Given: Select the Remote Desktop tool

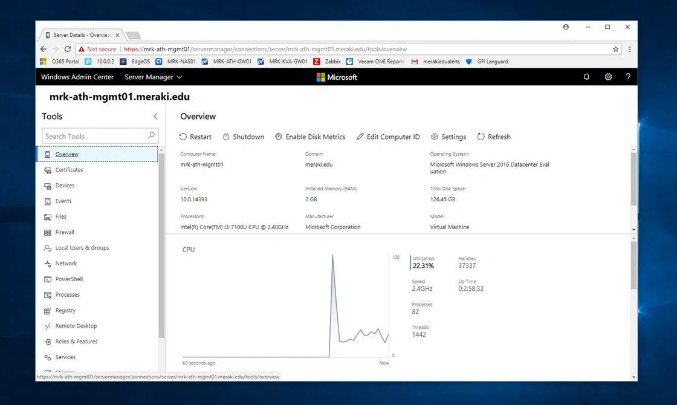Looking at the screenshot, I should point(75,326).
